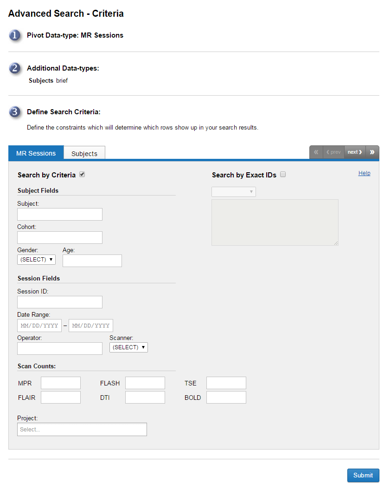Screen dimensions: 384x483
Task: Enable the Search by Exact IDs checkbox
Action: [283, 174]
